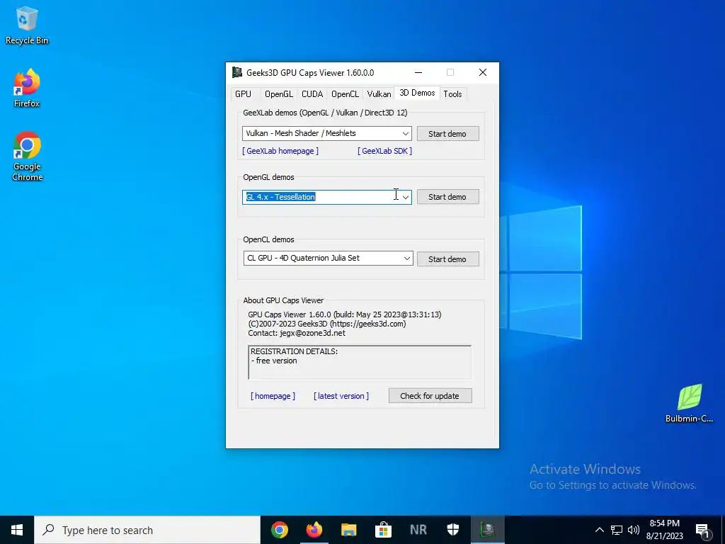The width and height of the screenshot is (725, 544).
Task: Click the Check for update button
Action: [430, 396]
